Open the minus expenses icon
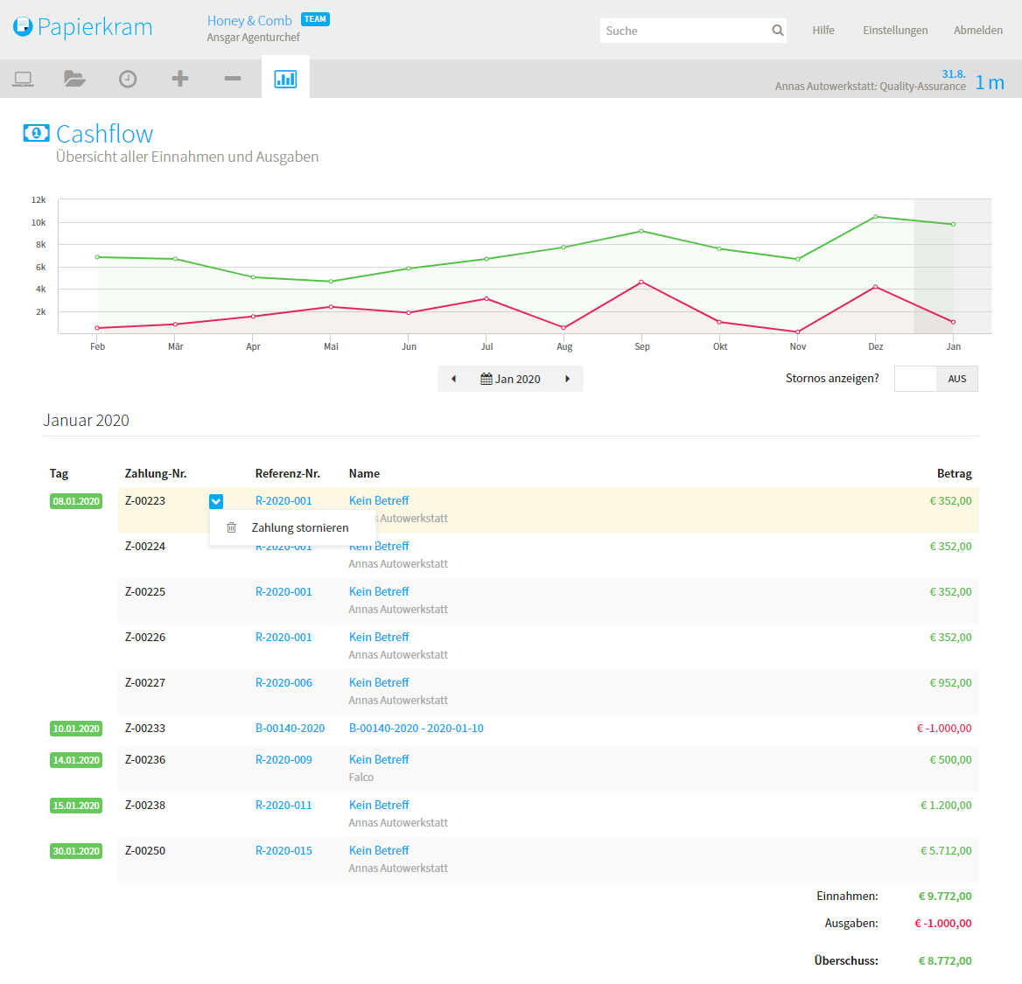Screen dimensions: 1022x984 (x=233, y=79)
